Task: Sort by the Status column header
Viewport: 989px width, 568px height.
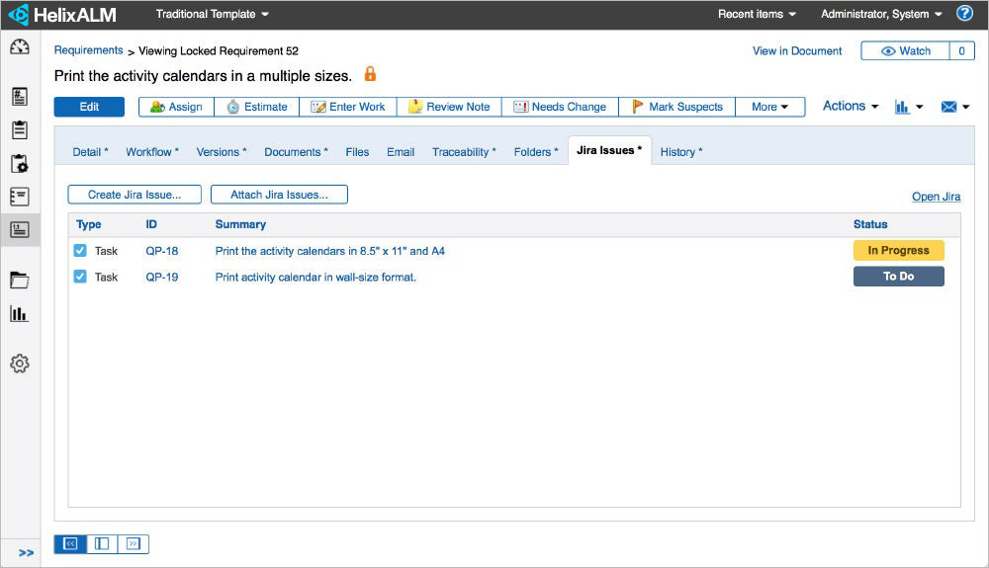Action: pyautogui.click(x=870, y=224)
